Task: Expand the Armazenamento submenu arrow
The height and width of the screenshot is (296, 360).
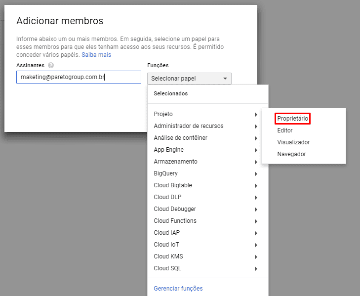Action: [256, 162]
